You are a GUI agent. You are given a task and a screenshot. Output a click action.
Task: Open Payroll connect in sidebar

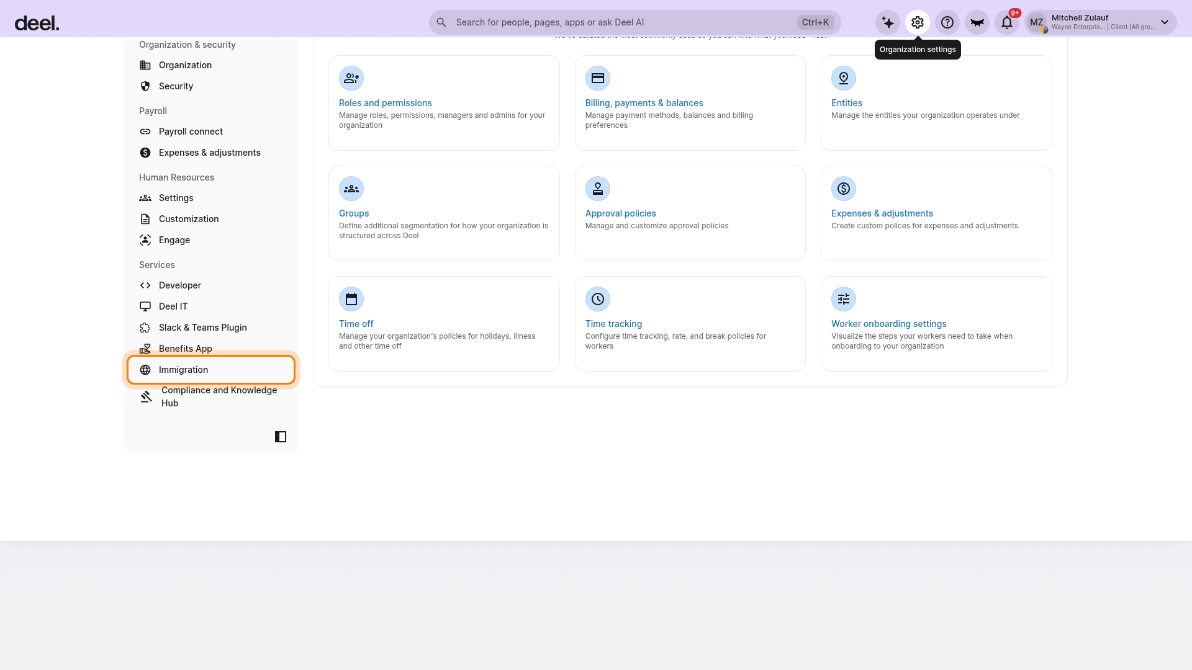pyautogui.click(x=211, y=132)
